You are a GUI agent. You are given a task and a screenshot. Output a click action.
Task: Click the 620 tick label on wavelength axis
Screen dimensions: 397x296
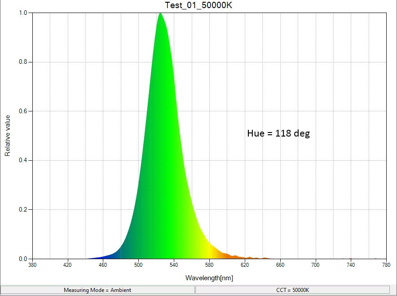click(x=245, y=265)
